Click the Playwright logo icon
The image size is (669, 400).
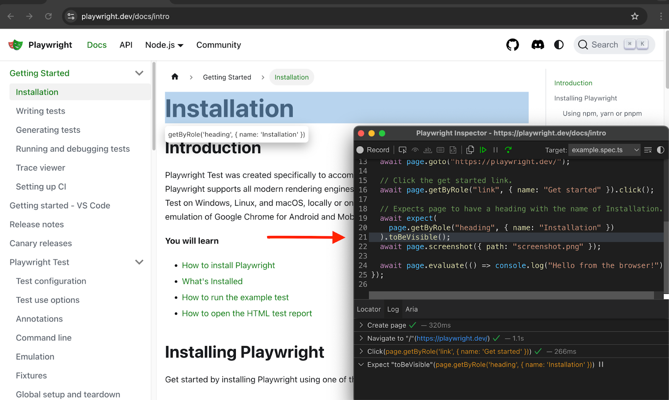(15, 45)
